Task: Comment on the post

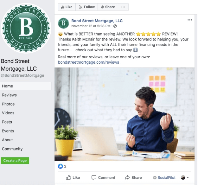Action: 103,177
